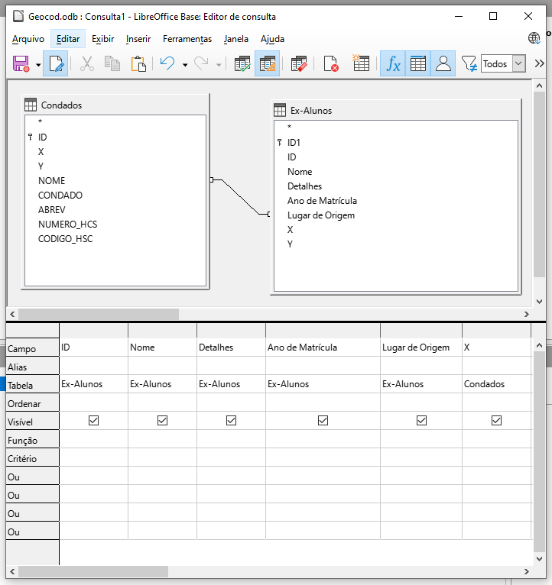Viewport: 552px width, 585px height.
Task: Click the Undo arrow icon
Action: [x=167, y=64]
